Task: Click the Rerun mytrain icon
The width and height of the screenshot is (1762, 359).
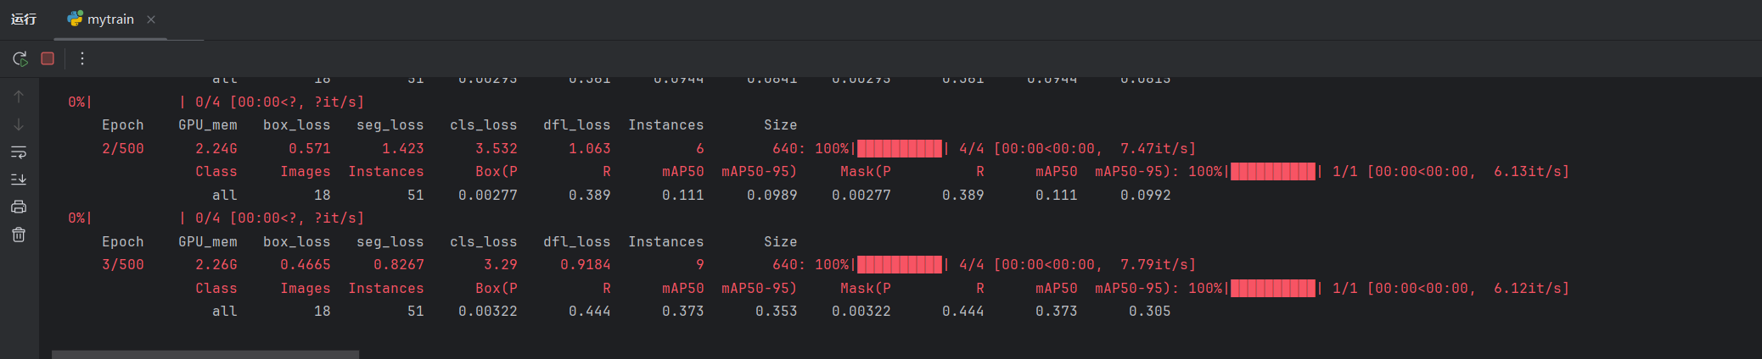Action: [x=20, y=58]
